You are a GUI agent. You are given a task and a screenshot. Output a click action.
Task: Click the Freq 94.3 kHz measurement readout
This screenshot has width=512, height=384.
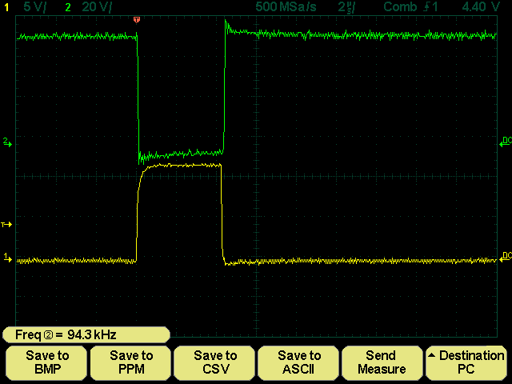click(86, 334)
